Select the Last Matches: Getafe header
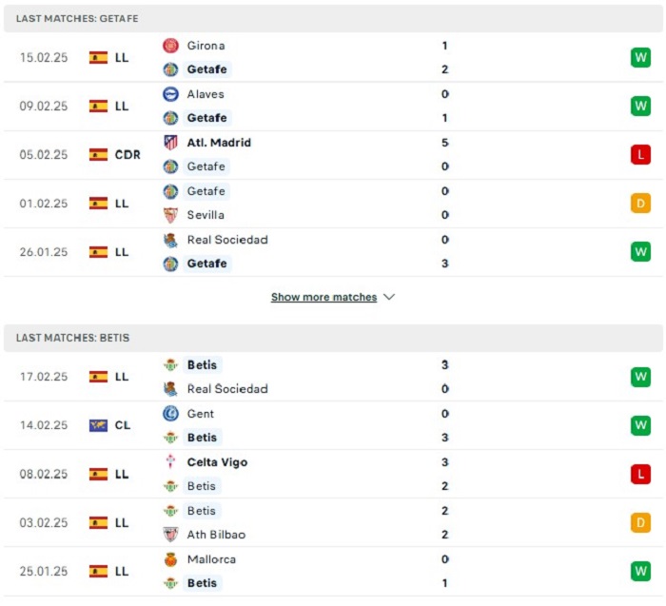This screenshot has height=606, width=666. pos(333,19)
